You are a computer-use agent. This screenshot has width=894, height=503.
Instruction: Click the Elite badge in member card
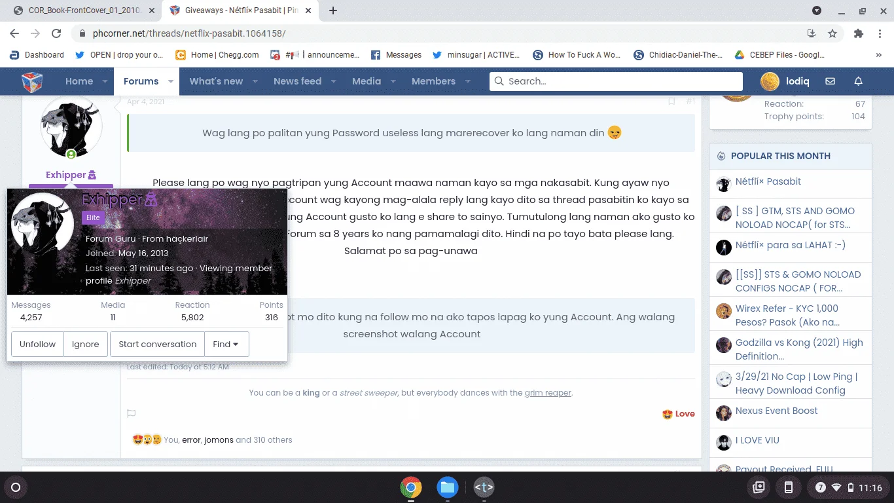click(93, 217)
